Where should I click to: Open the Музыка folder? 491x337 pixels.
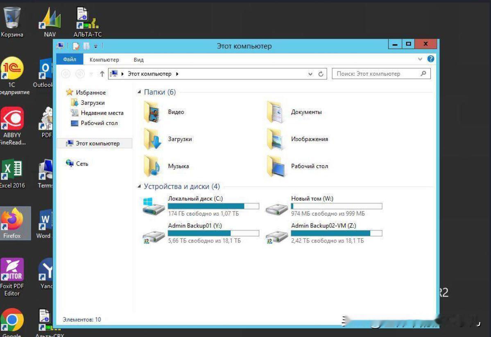click(x=166, y=166)
